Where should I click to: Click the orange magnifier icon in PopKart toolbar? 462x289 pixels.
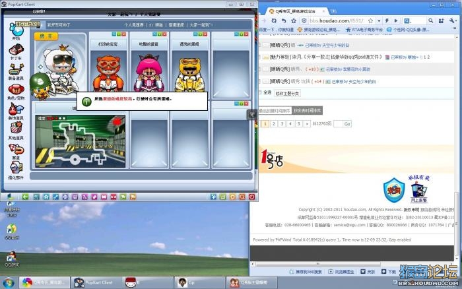[242, 197]
